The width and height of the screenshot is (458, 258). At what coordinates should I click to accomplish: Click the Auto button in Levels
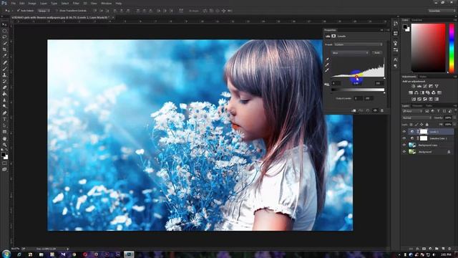click(x=377, y=52)
